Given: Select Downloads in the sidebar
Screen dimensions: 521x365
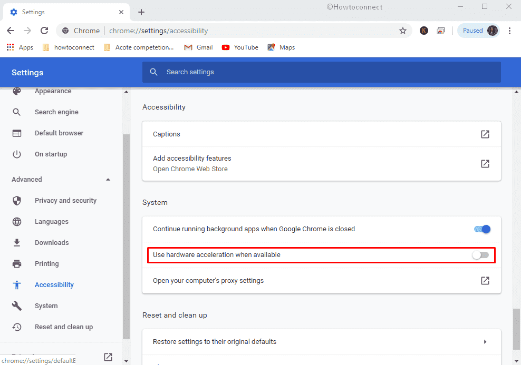Looking at the screenshot, I should point(52,243).
